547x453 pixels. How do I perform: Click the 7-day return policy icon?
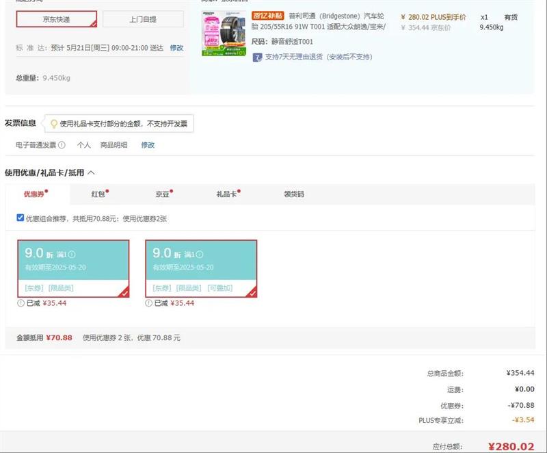257,57
